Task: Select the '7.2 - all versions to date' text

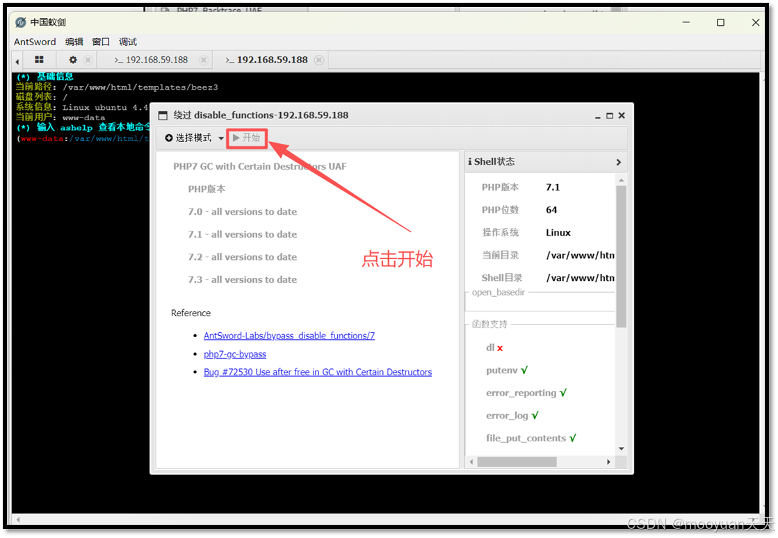Action: [x=242, y=257]
